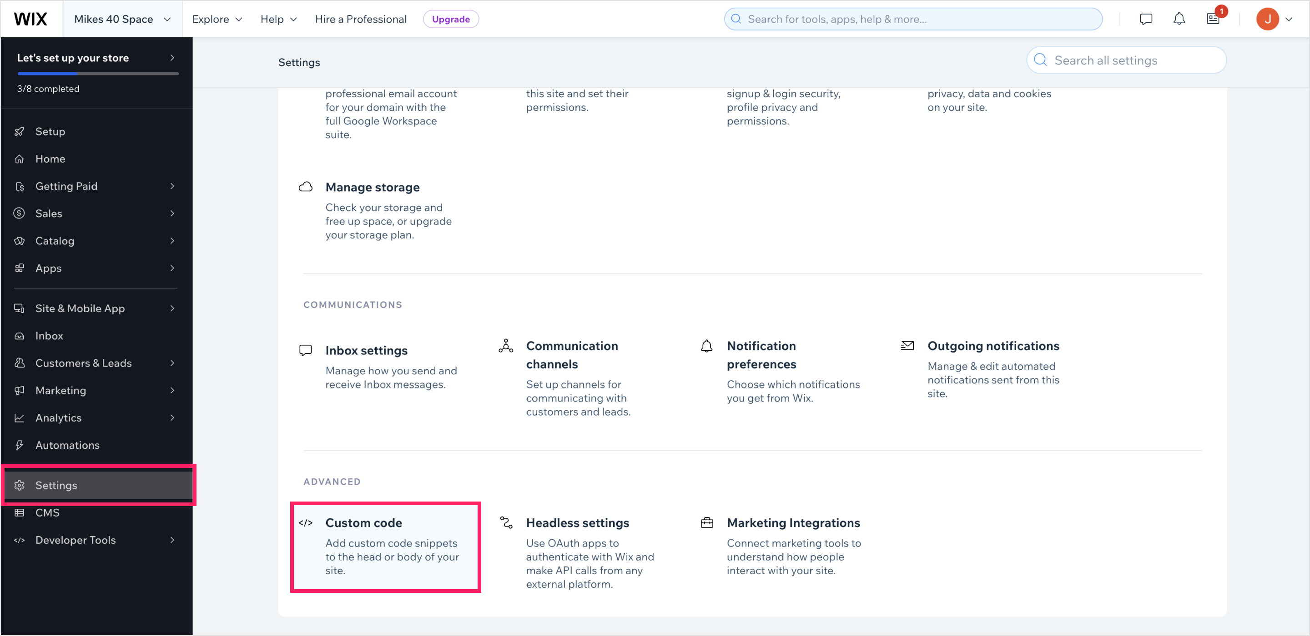This screenshot has width=1310, height=636.
Task: Click the Upgrade button
Action: [451, 19]
